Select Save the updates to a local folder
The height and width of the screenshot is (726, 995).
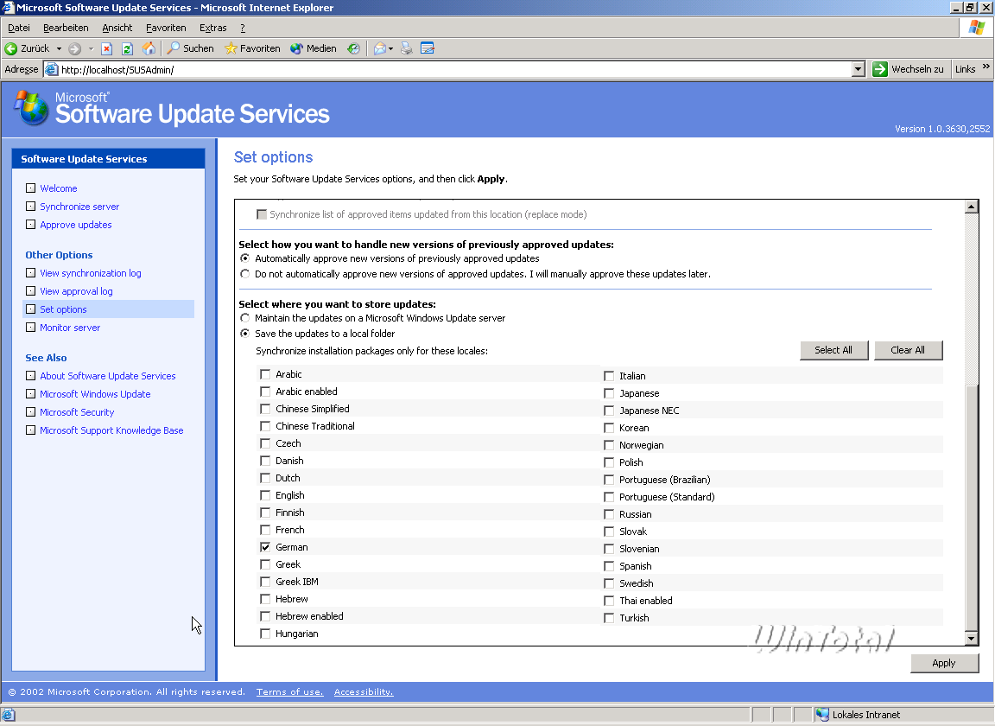click(245, 334)
